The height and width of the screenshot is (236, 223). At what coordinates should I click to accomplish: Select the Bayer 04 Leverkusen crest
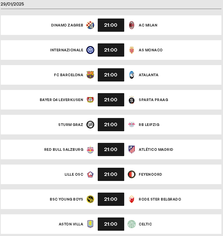90,100
